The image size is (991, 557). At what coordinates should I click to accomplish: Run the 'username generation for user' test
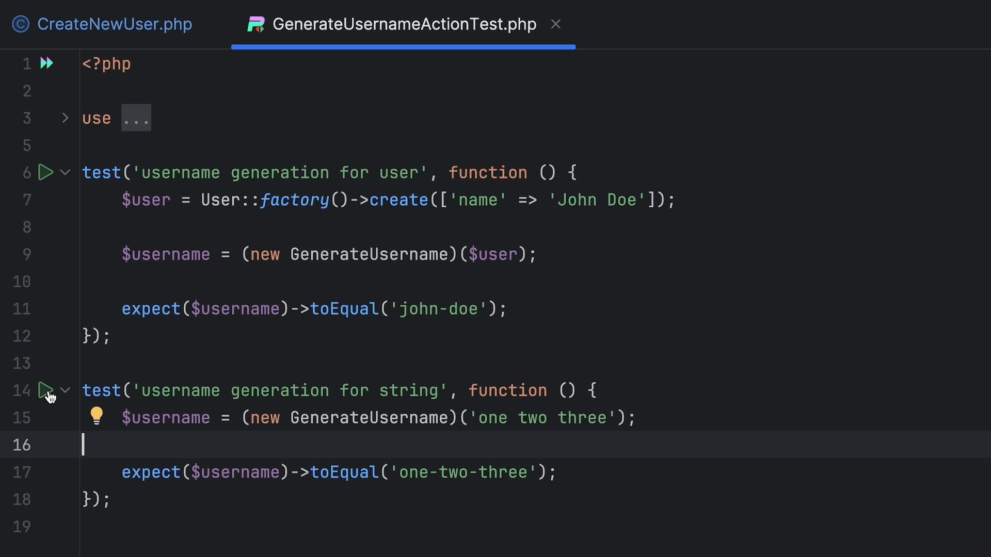coord(45,172)
